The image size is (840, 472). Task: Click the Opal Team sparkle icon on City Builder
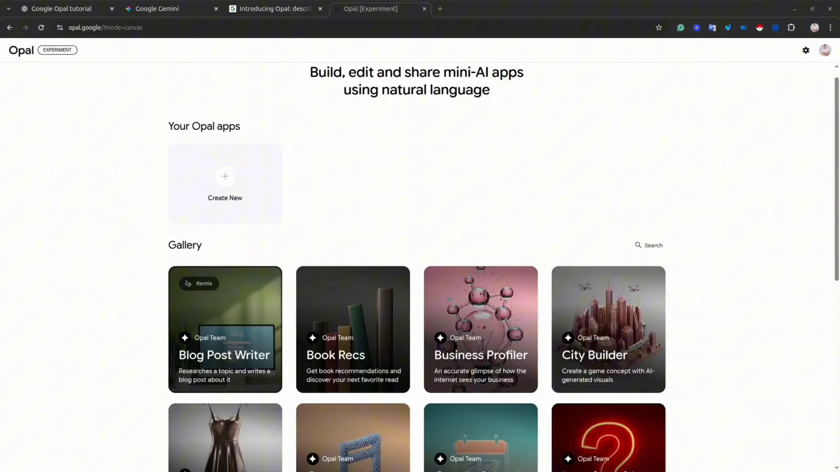tap(568, 338)
